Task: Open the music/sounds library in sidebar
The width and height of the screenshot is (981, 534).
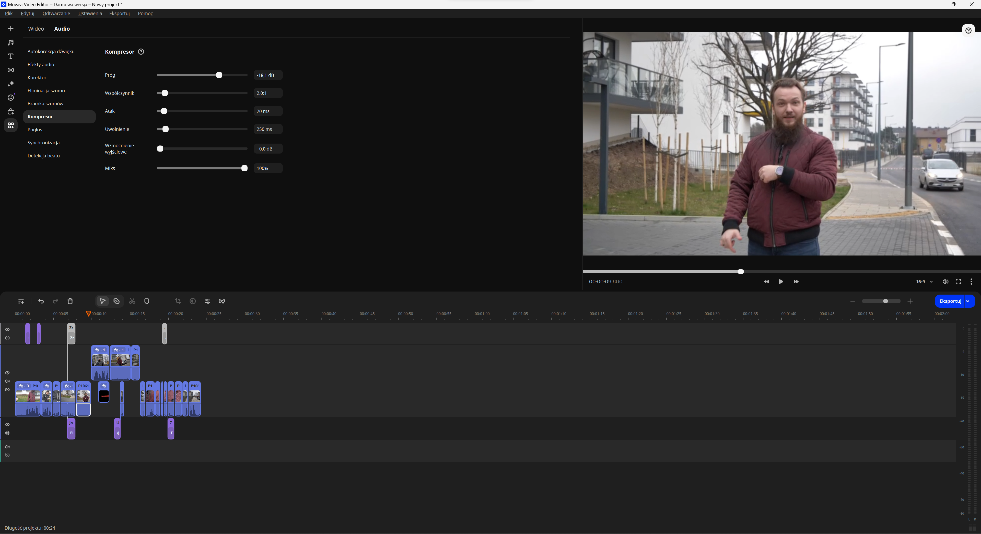Action: pyautogui.click(x=11, y=42)
